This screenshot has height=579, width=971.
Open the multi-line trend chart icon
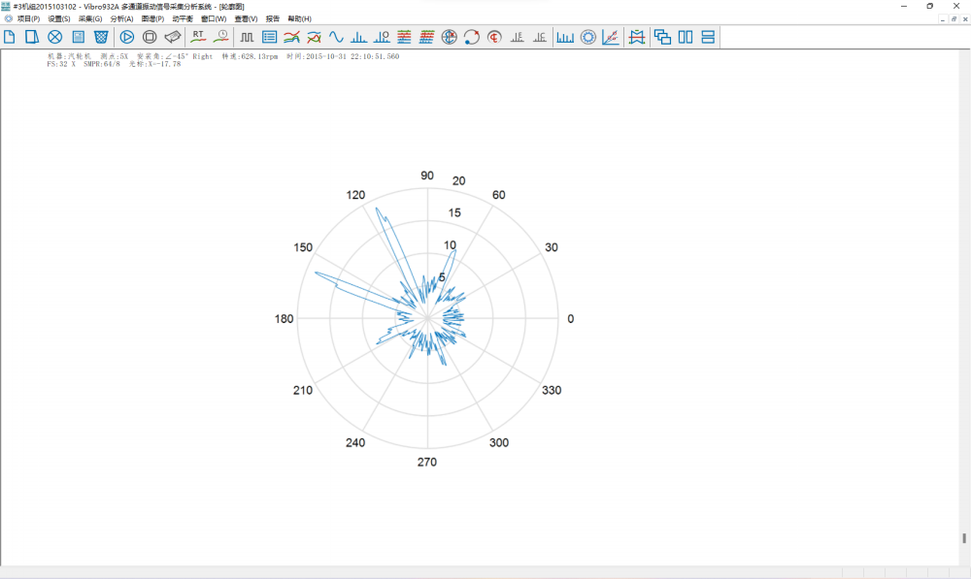(291, 37)
